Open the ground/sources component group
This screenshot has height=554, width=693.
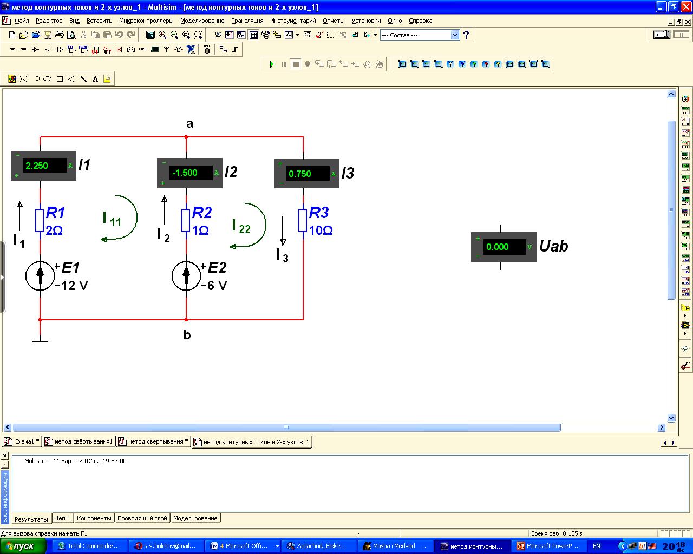pyautogui.click(x=12, y=50)
